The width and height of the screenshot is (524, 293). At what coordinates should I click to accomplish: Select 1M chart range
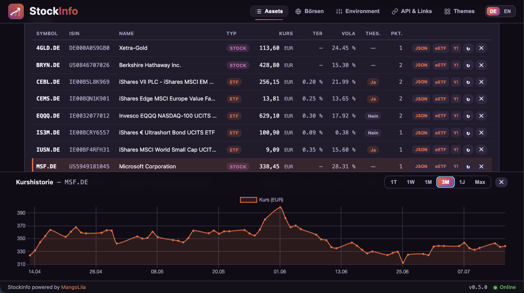(x=428, y=182)
